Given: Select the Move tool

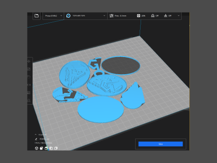Looking at the screenshot, I should [29, 61].
